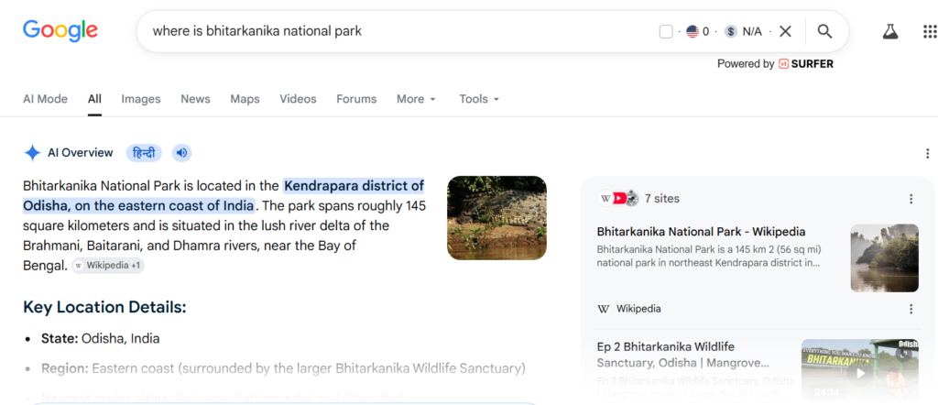The width and height of the screenshot is (938, 405).
Task: Click the three-dot menu beside Wikipedia source
Action: (x=911, y=309)
